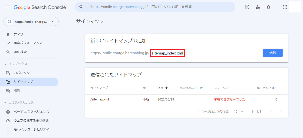The image size is (303, 138).
Task: Go to previous page chevron
Action: (x=271, y=111)
